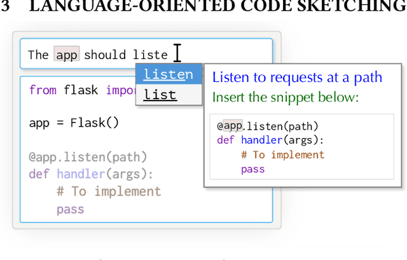Click the 'app = Flask()' line in editor

74,123
